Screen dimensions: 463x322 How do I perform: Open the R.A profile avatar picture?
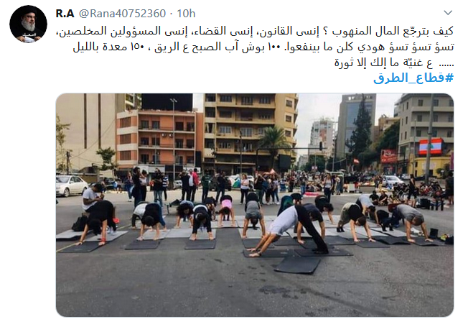pyautogui.click(x=28, y=24)
